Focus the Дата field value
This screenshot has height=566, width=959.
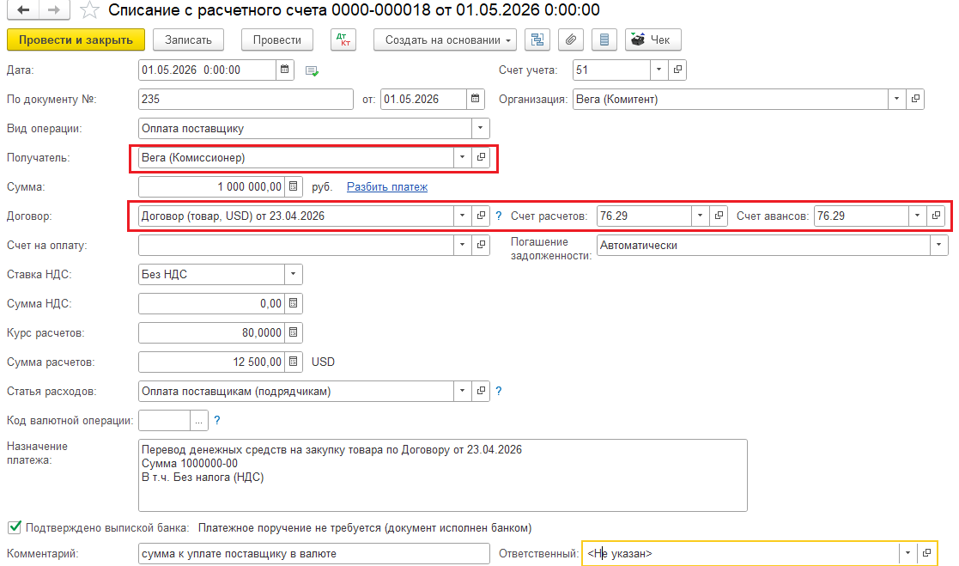coord(207,70)
